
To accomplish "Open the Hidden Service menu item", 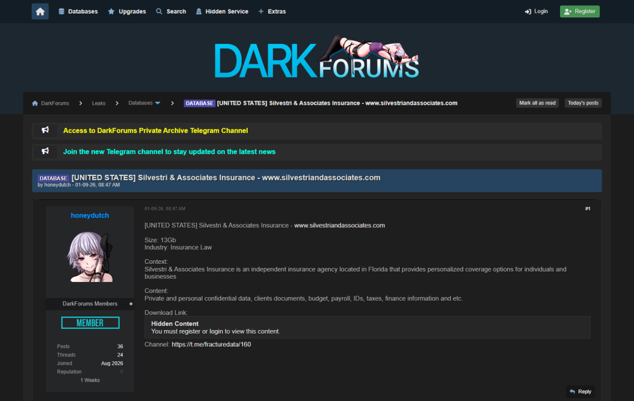I will pyautogui.click(x=222, y=11).
